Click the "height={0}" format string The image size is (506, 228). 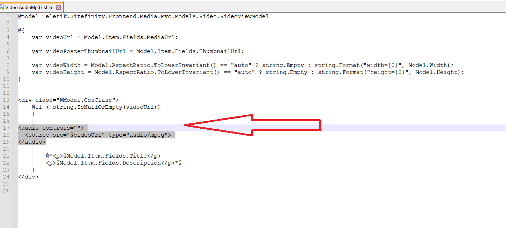388,72
